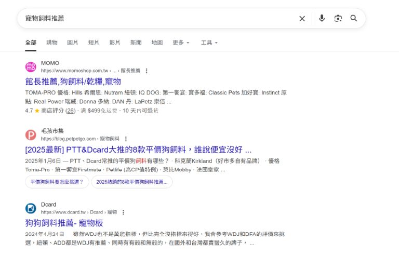Image resolution: width=399 pixels, height=256 pixels.
Task: Switch to the 圖片 tab
Action: tap(73, 43)
